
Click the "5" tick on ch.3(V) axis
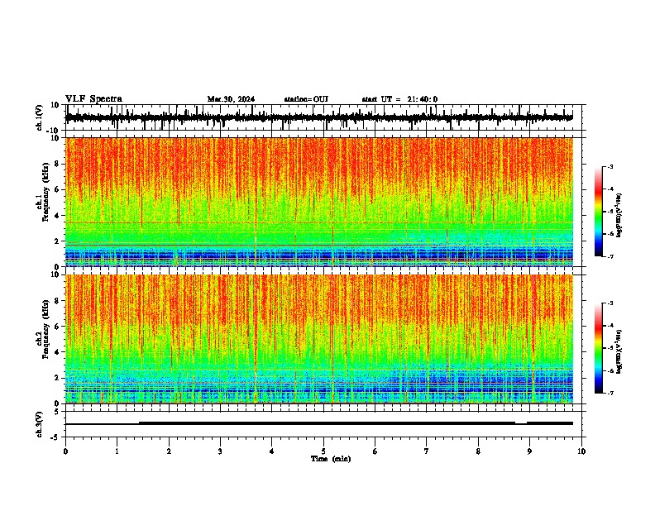point(57,411)
